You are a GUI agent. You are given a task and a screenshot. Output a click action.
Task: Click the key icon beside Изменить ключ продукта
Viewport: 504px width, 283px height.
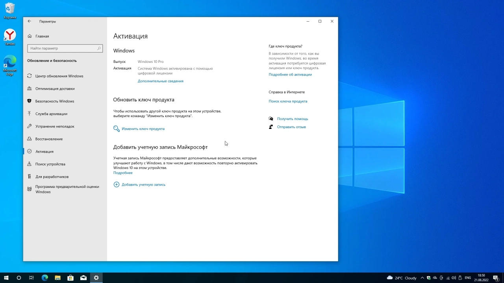(x=116, y=129)
